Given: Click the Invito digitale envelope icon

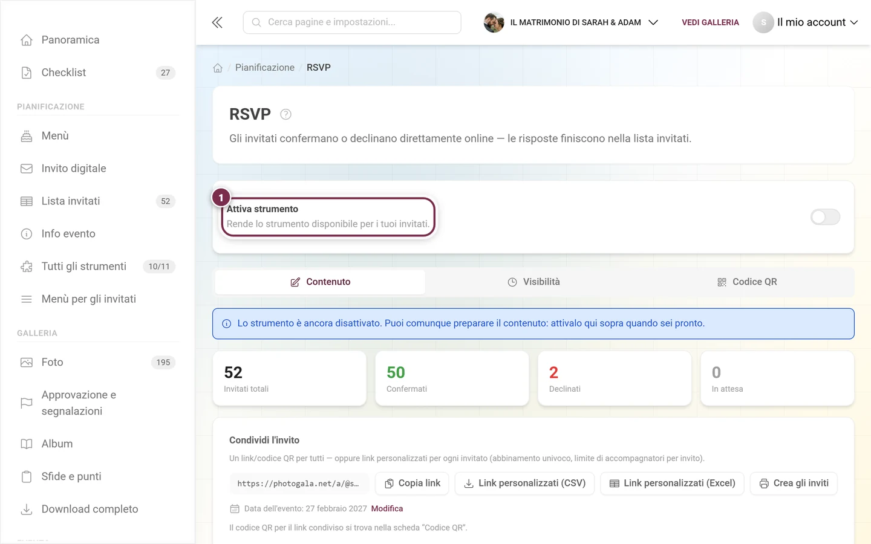Looking at the screenshot, I should pos(27,169).
